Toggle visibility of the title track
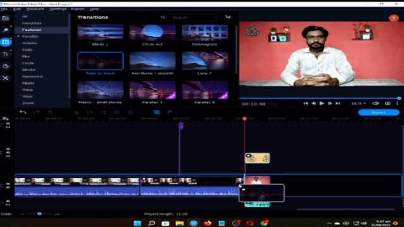 [x=8, y=124]
